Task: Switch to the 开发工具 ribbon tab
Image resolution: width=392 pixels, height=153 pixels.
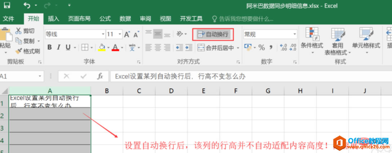Action: [191, 19]
